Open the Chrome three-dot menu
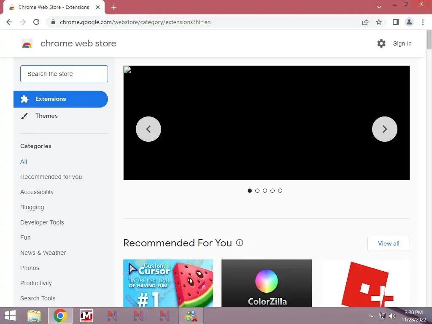Viewport: 432px width, 324px height. [423, 22]
